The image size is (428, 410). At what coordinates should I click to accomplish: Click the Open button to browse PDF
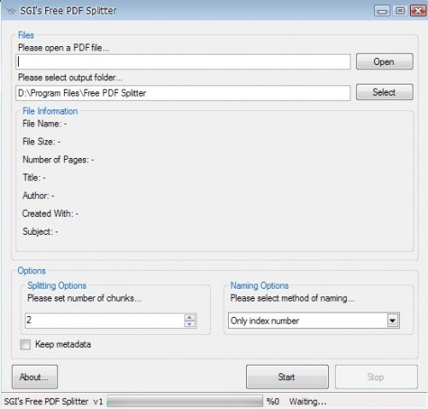(384, 61)
